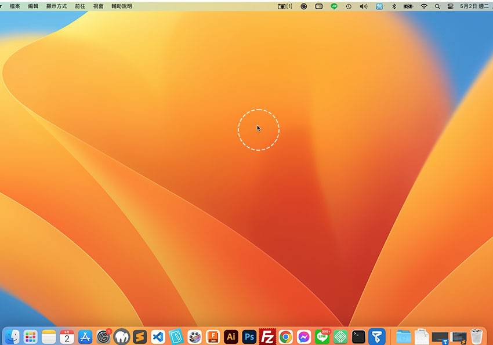The height and width of the screenshot is (345, 493).
Task: Open the blue input source menu icon
Action: tap(379, 6)
